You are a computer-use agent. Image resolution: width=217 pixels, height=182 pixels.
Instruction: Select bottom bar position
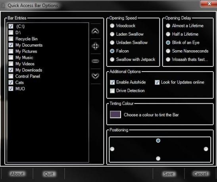pyautogui.click(x=158, y=158)
